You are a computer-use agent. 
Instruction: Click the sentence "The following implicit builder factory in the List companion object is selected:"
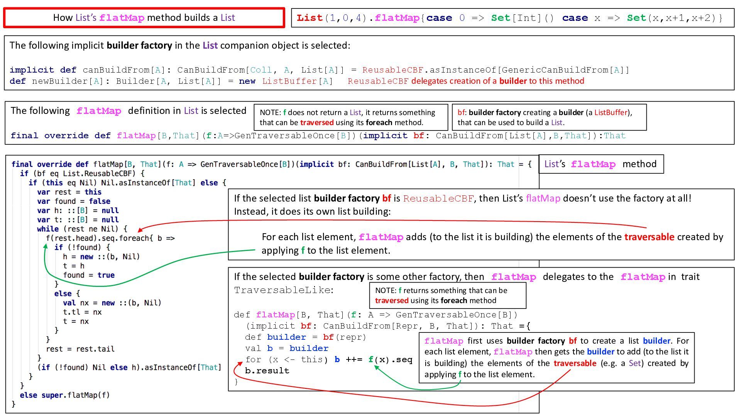(180, 46)
